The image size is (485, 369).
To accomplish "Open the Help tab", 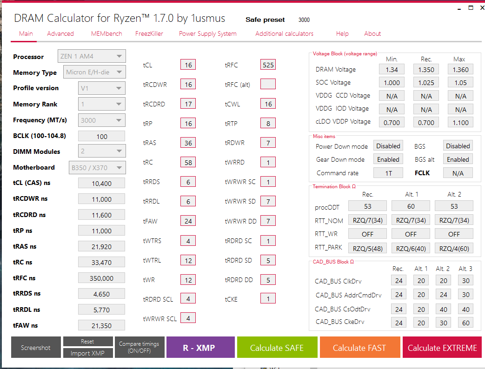I will point(342,33).
